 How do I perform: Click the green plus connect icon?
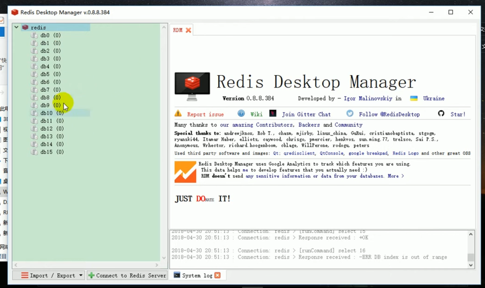click(91, 275)
